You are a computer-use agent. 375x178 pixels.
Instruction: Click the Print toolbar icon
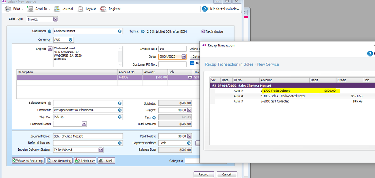tap(8, 9)
